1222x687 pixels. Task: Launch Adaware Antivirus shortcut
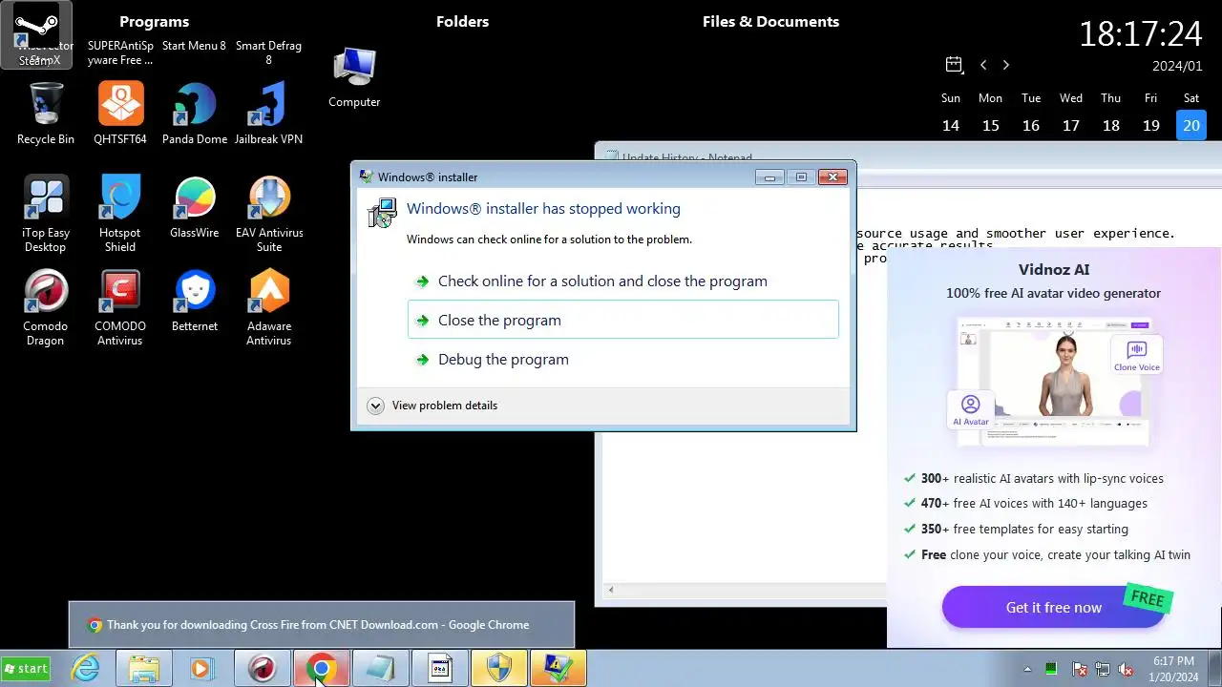coord(269,307)
